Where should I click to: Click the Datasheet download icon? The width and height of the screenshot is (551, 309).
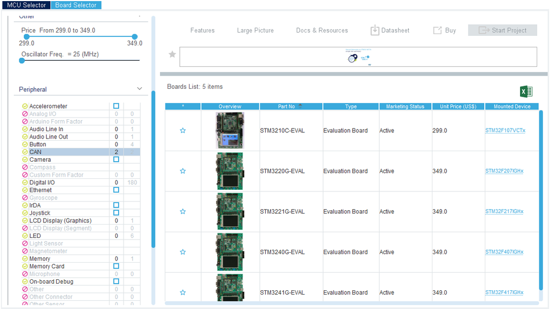pos(375,30)
